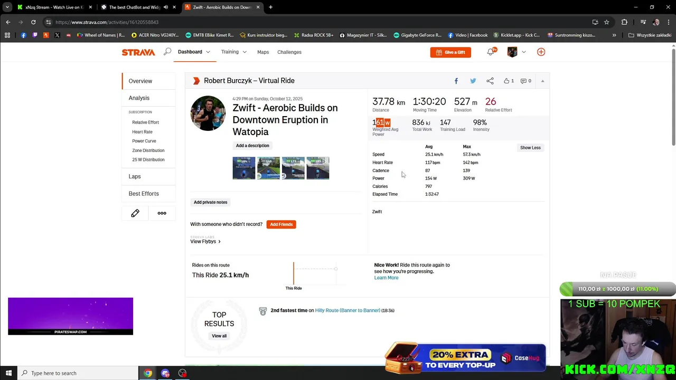
Task: Open Chrome apps grid icon in bookmarks bar
Action: point(7,35)
